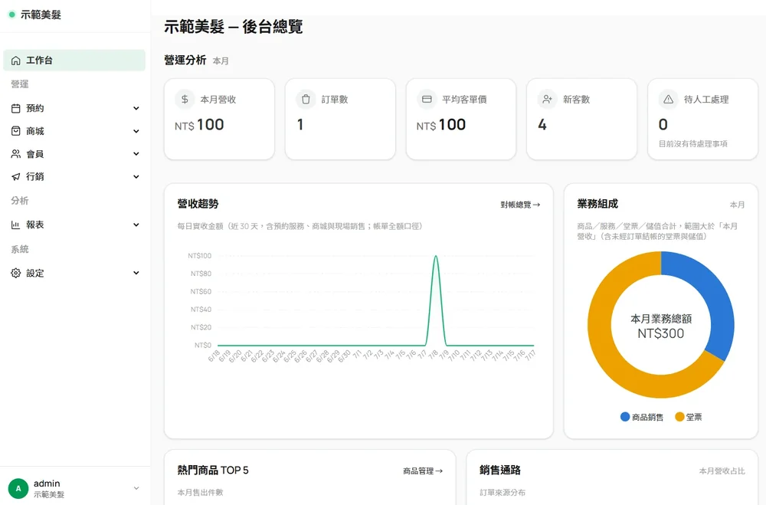Click the gear icon beside 設定

tap(15, 273)
